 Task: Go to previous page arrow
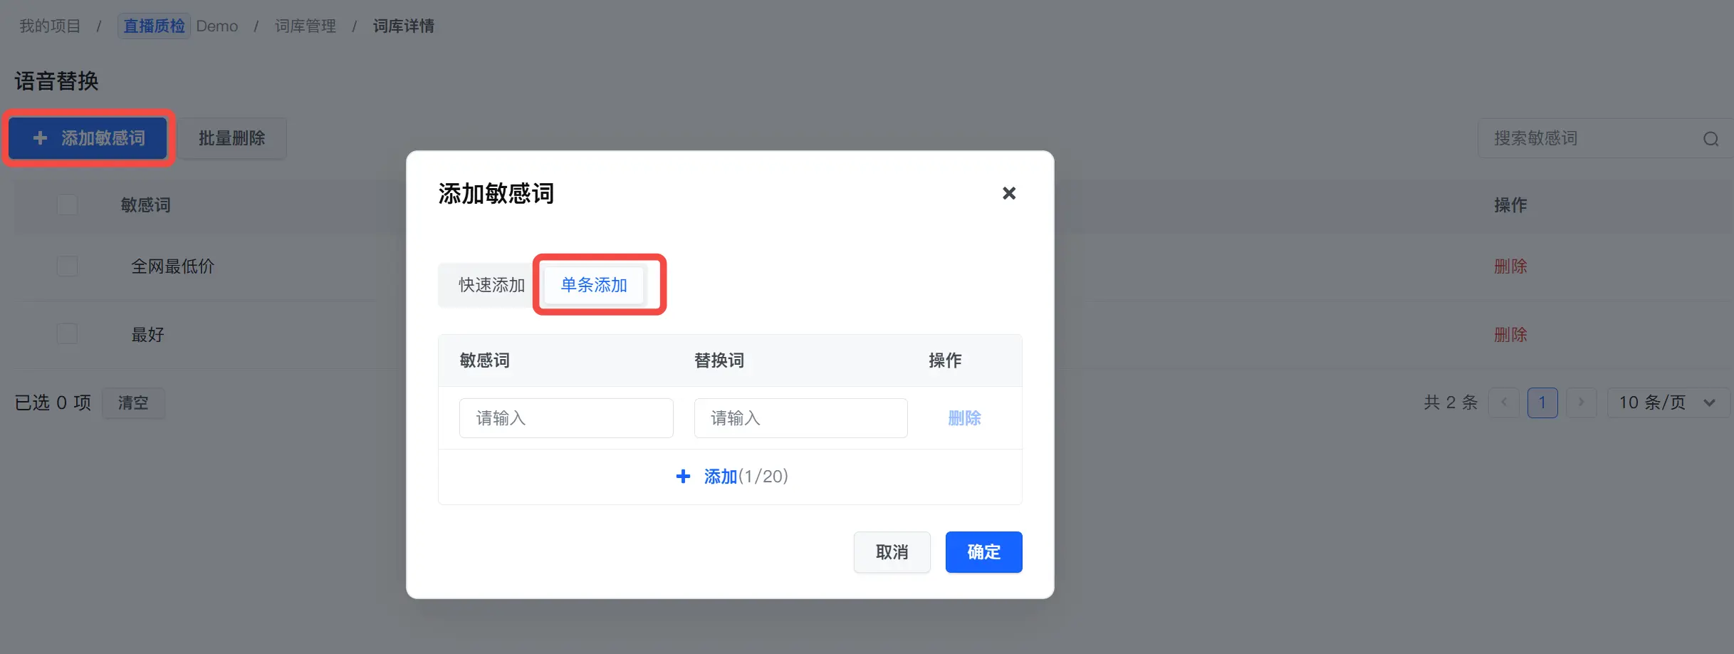[1504, 403]
